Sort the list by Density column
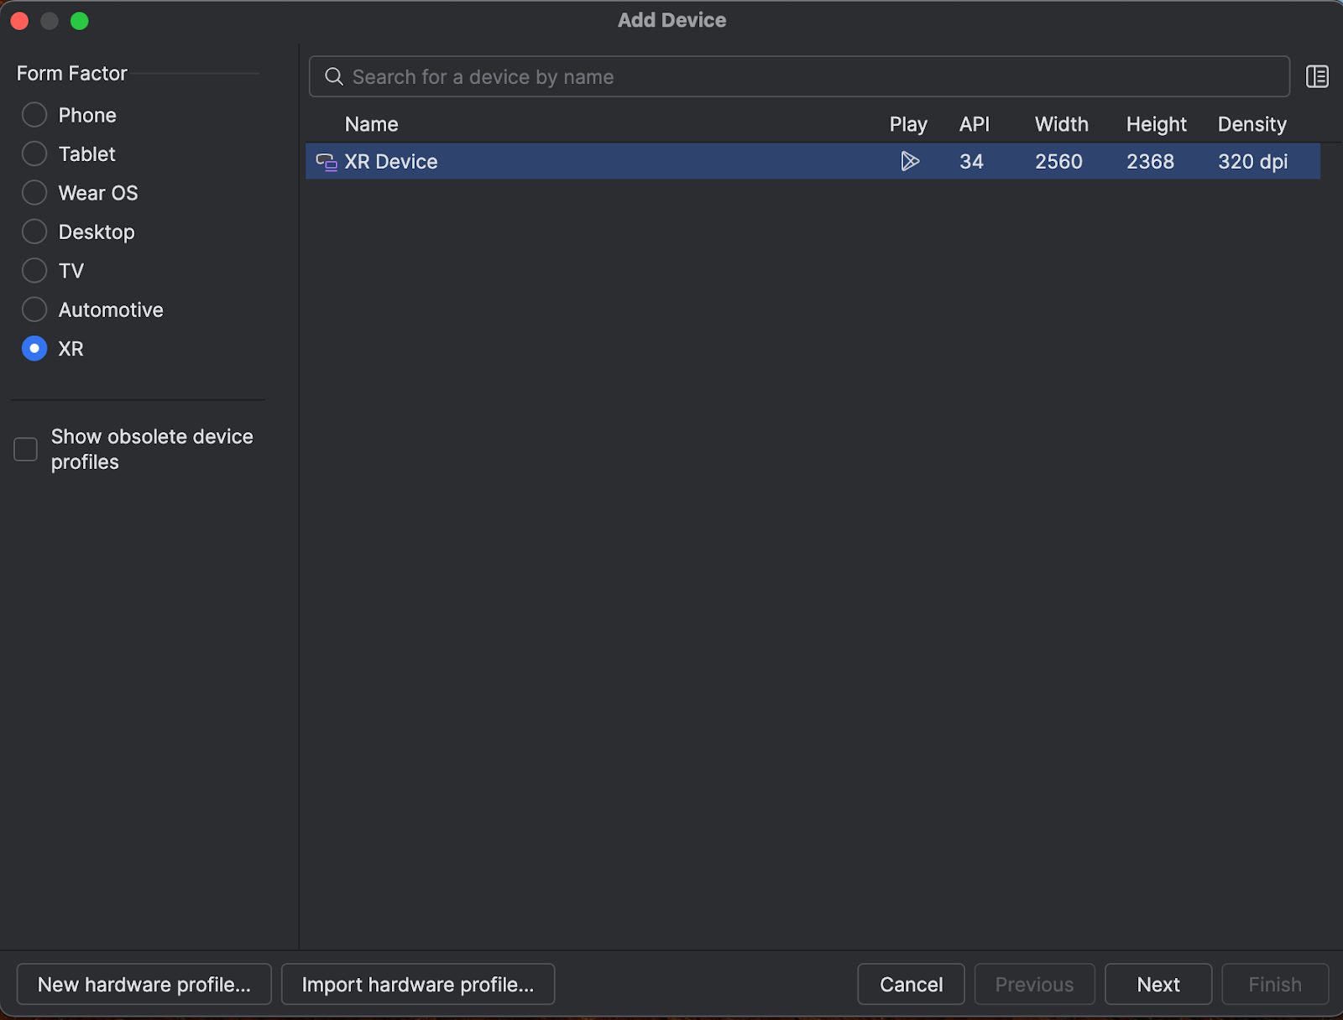1343x1020 pixels. (1252, 124)
